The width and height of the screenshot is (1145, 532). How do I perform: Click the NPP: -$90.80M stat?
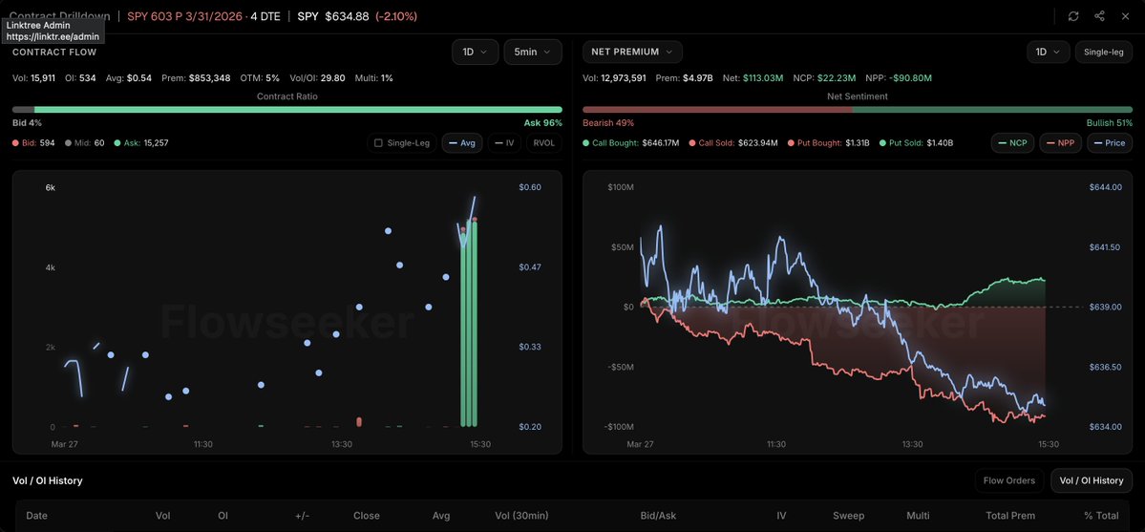tap(899, 77)
